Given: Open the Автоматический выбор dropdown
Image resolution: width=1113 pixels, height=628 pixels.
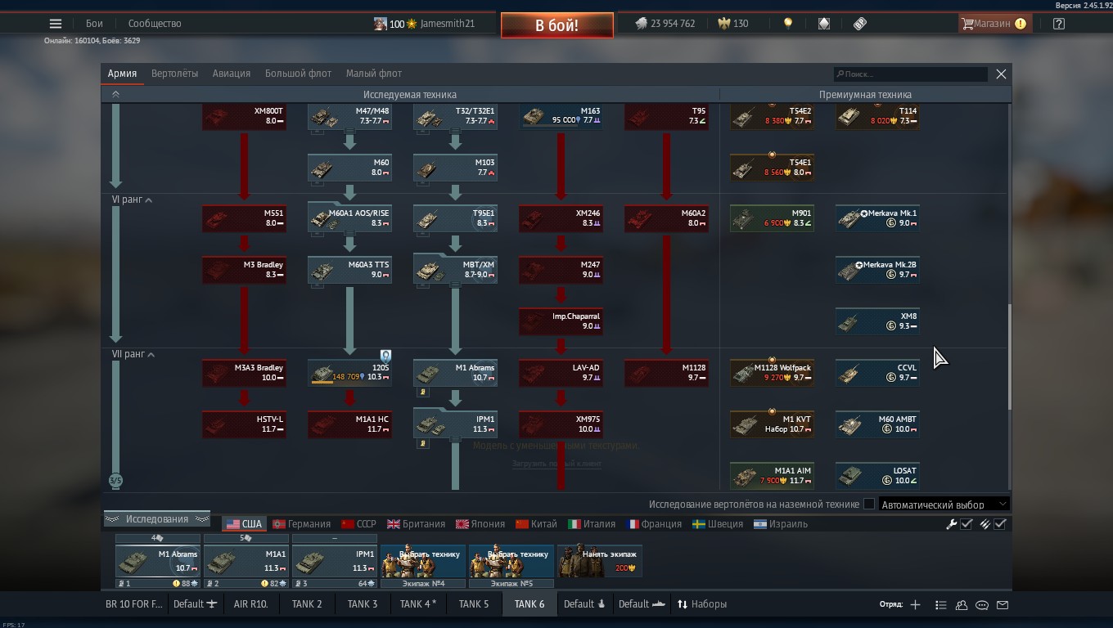Looking at the screenshot, I should click(944, 505).
